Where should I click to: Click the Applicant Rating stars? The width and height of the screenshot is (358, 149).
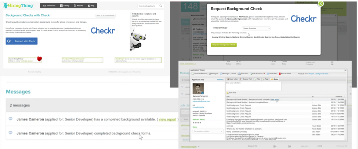pyautogui.click(x=197, y=123)
